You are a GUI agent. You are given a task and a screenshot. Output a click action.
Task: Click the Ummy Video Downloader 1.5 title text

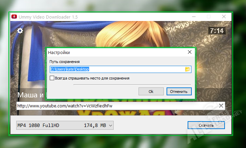tap(48, 17)
